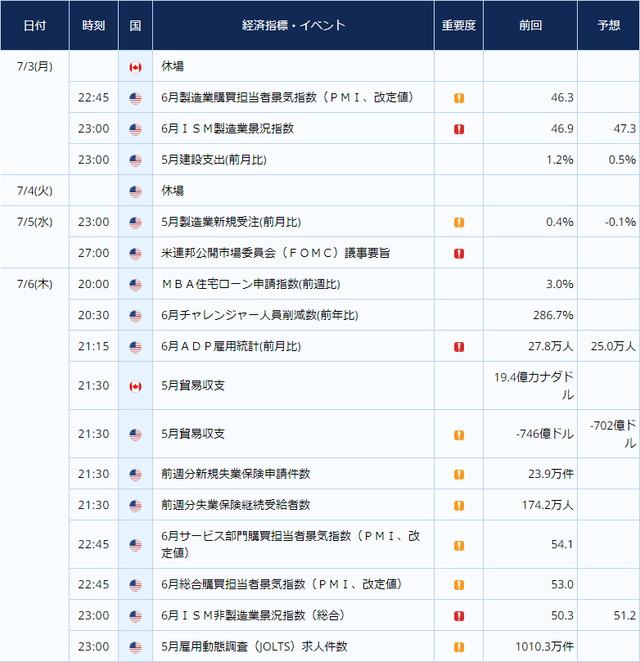Screen dimensions: 640x662
Task: Click the 21:15 time cell
Action: 93,347
